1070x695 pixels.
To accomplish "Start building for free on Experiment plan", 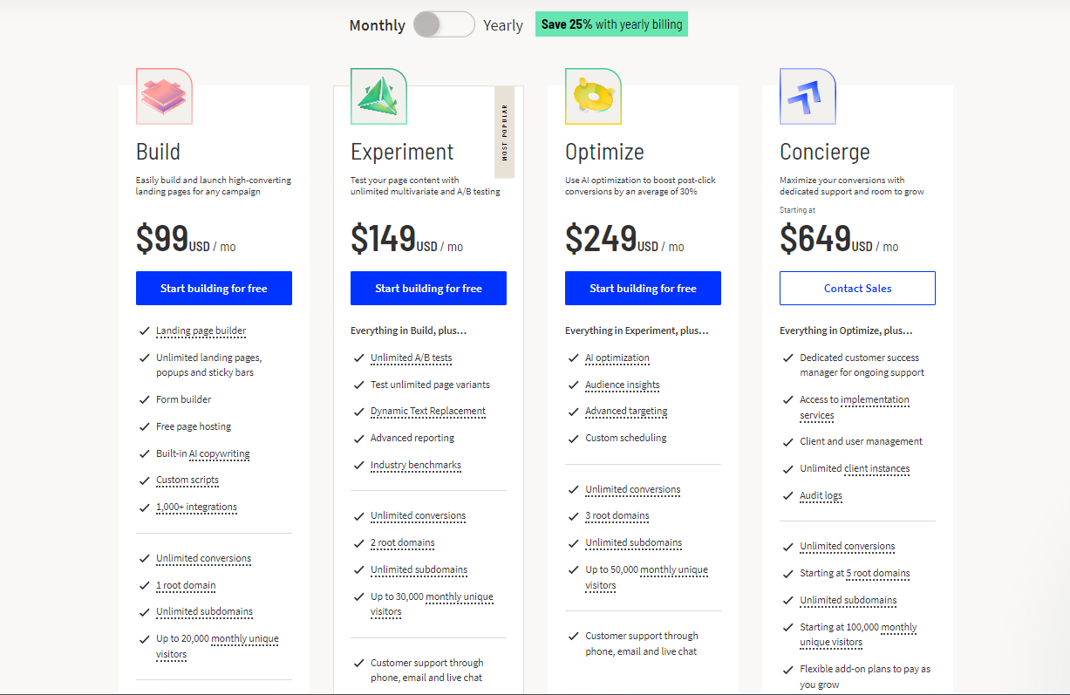I will click(428, 289).
